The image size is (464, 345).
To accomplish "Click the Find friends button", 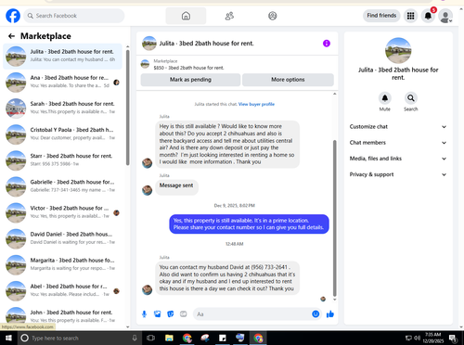I will click(x=381, y=16).
